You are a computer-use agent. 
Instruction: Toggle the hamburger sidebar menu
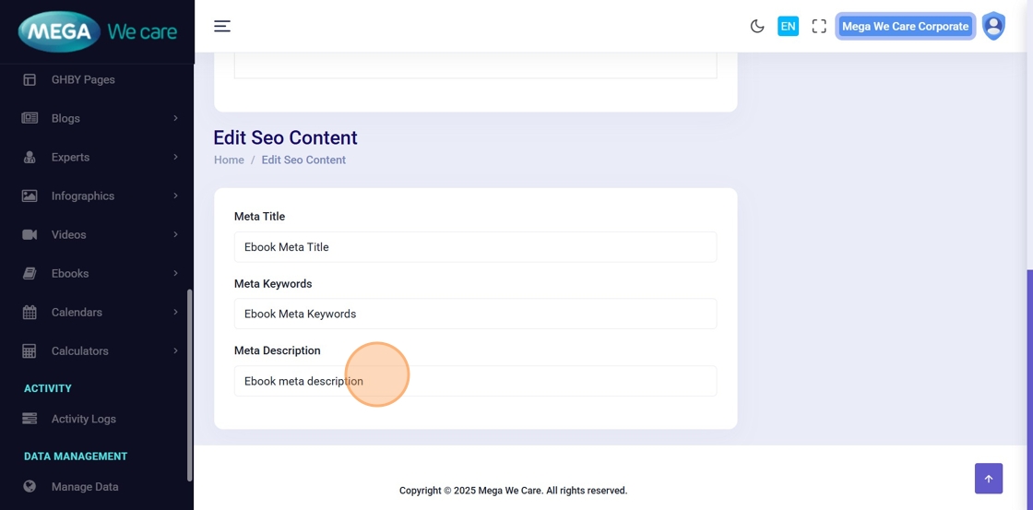pyautogui.click(x=222, y=27)
